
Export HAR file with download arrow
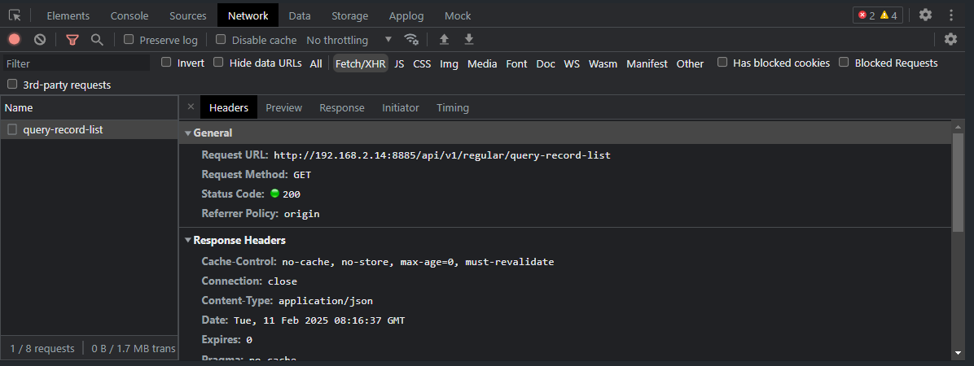[x=468, y=39]
